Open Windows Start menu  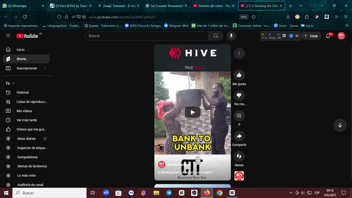point(6,193)
